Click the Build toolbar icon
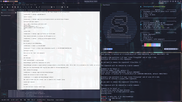 coord(31,7)
